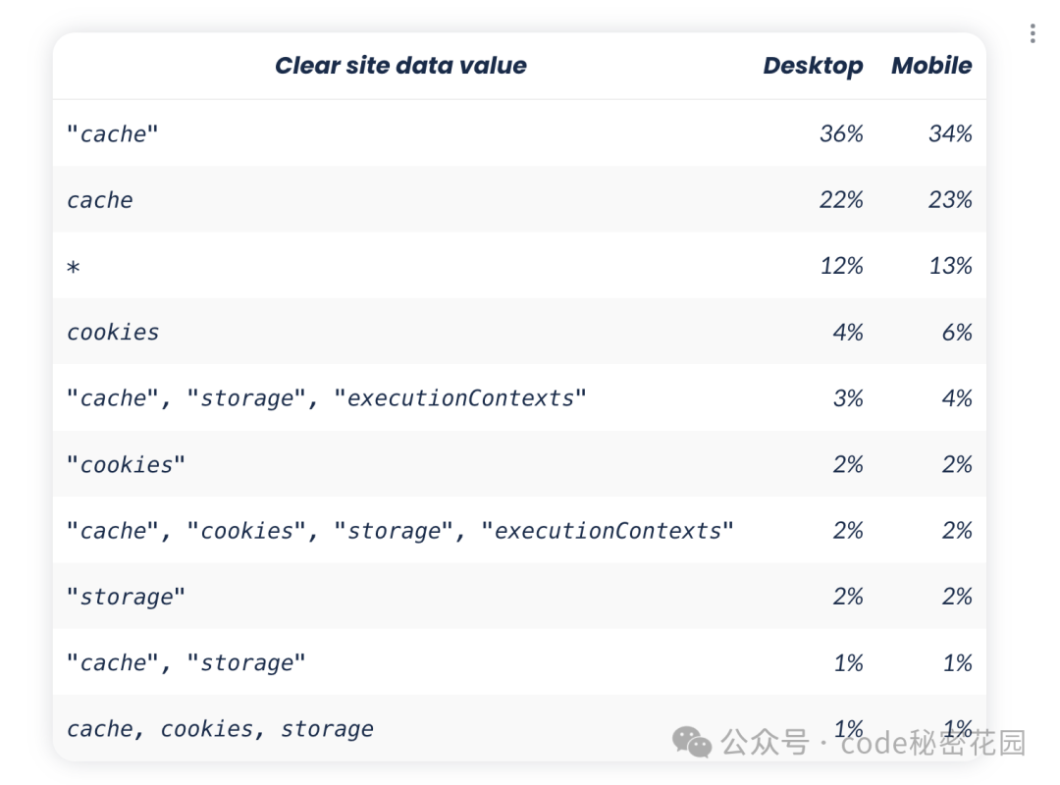Click the WeChat logo in the watermark
Image resolution: width=1060 pixels, height=785 pixels.
pyautogui.click(x=694, y=743)
